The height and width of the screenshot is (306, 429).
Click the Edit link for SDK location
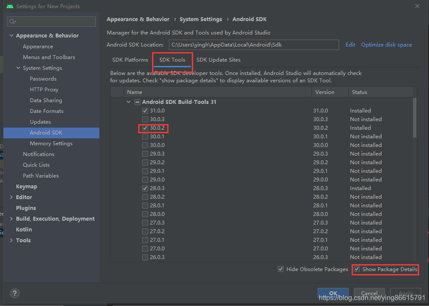pyautogui.click(x=350, y=45)
